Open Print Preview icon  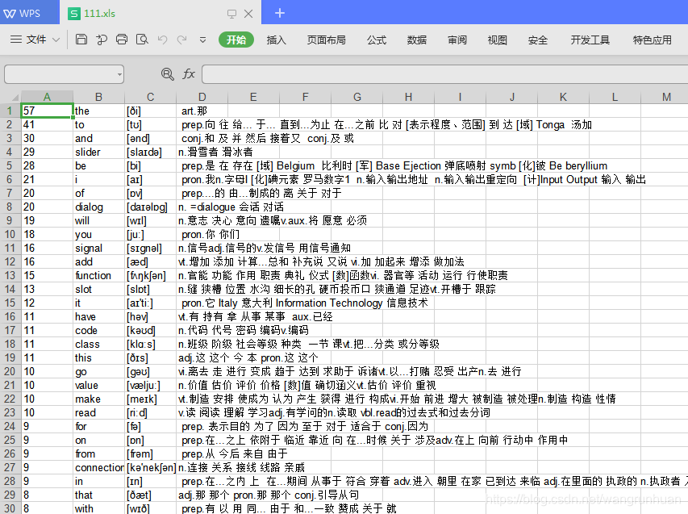142,40
